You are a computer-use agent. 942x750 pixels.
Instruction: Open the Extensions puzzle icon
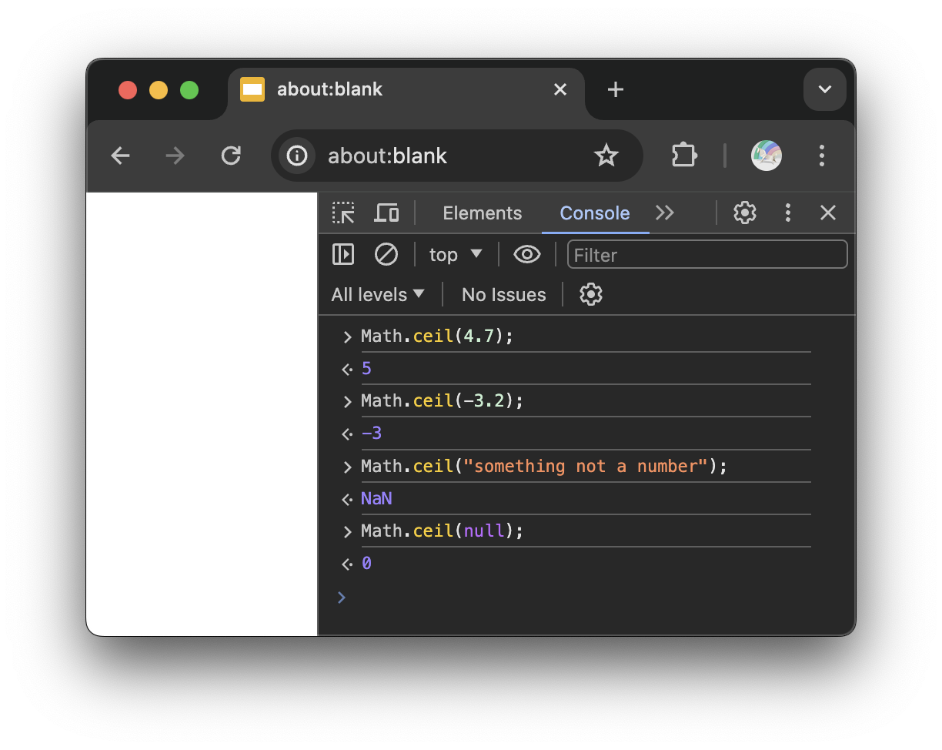pyautogui.click(x=684, y=156)
